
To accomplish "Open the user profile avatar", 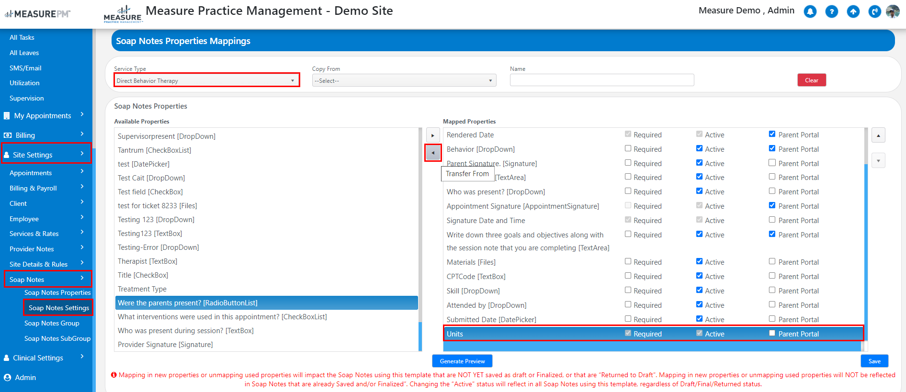I will 893,11.
